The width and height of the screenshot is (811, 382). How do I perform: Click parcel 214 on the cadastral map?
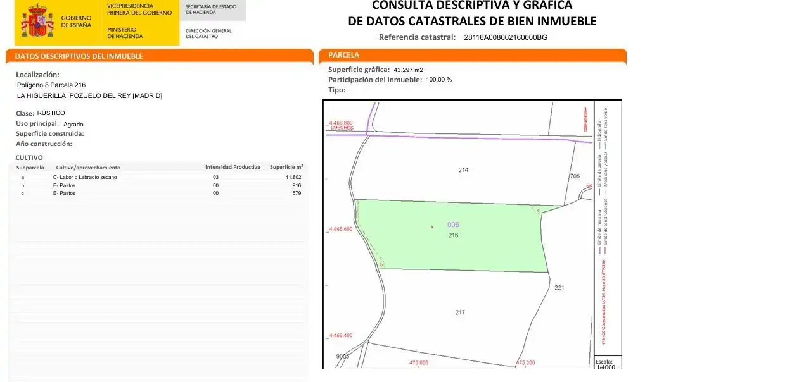463,170
